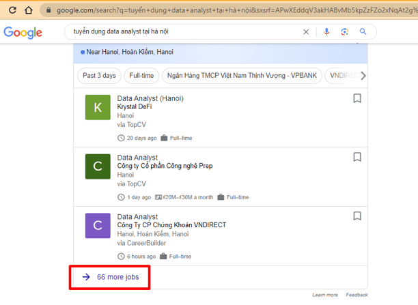Viewport: 418px width, 305px height.
Task: Go to the browser home page icon
Action: pos(29,10)
